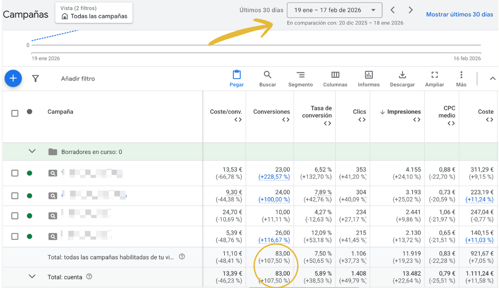Click Mostrar últimos 30 días link
Screen dimensions: 499x288
click(459, 14)
